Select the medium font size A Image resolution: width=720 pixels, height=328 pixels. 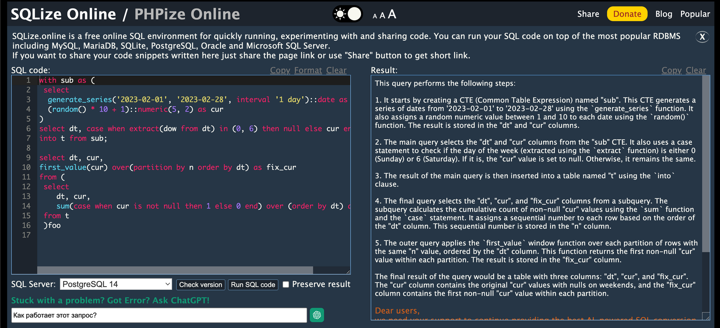pos(382,15)
